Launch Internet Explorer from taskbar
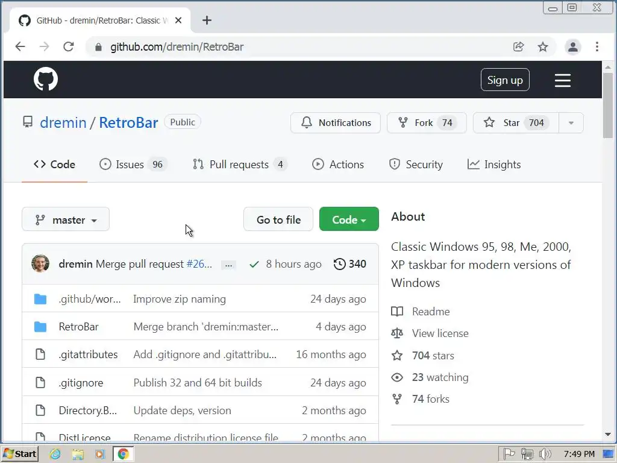 tap(55, 454)
